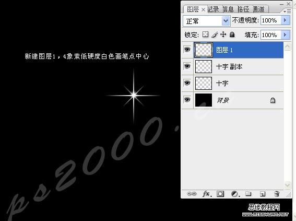296x221 pixels.
Task: Delete layer with trash icon
Action: pos(277,194)
